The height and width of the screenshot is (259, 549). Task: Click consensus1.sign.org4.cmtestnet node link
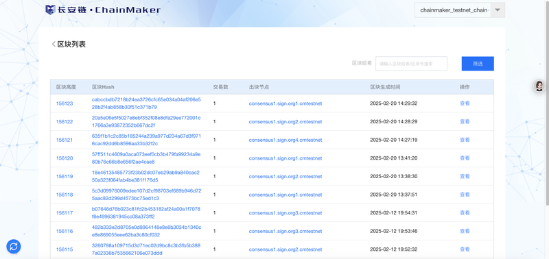pos(285,140)
